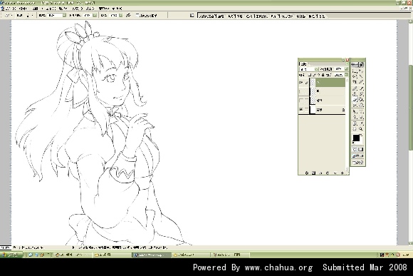Viewport: 413px width, 276px height.
Task: Select the Gradient / Paint Bucket tool
Action: pos(361,100)
